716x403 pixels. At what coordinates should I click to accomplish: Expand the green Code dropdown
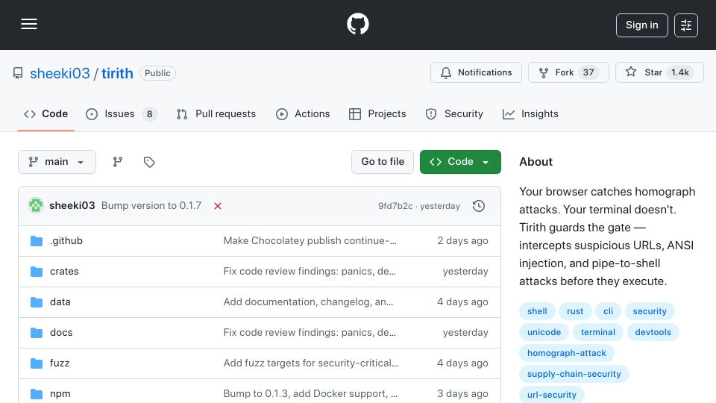(460, 162)
